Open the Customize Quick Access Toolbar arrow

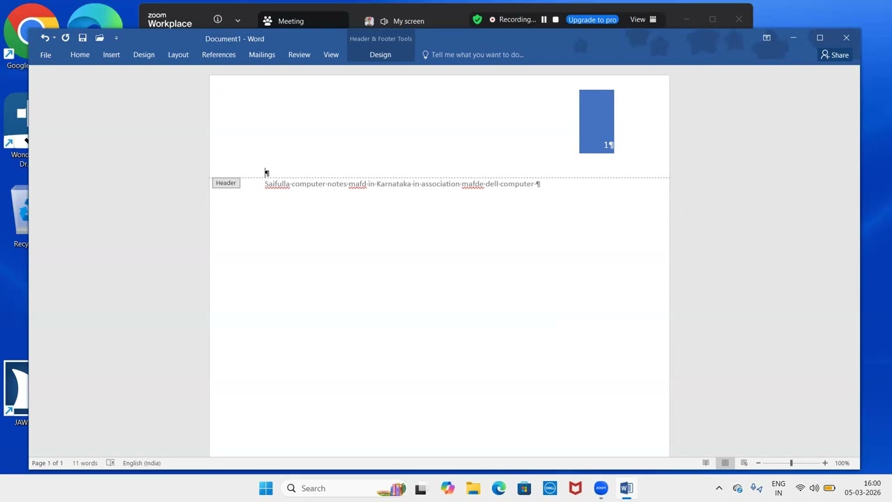point(116,38)
